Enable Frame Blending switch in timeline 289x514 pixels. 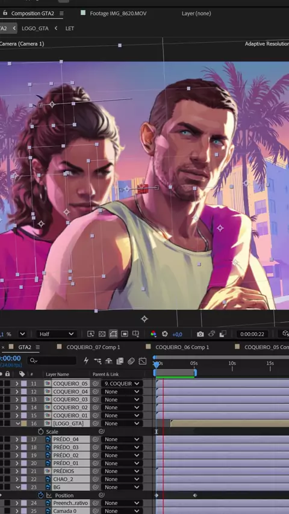tap(120, 361)
